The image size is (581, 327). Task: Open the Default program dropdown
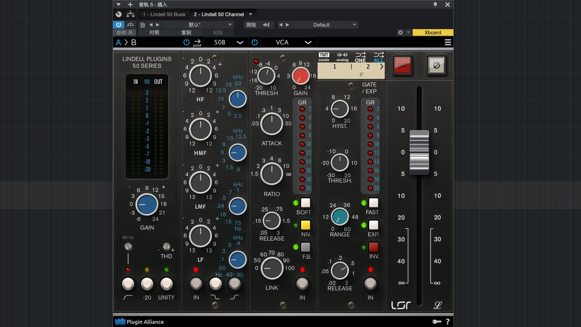325,25
